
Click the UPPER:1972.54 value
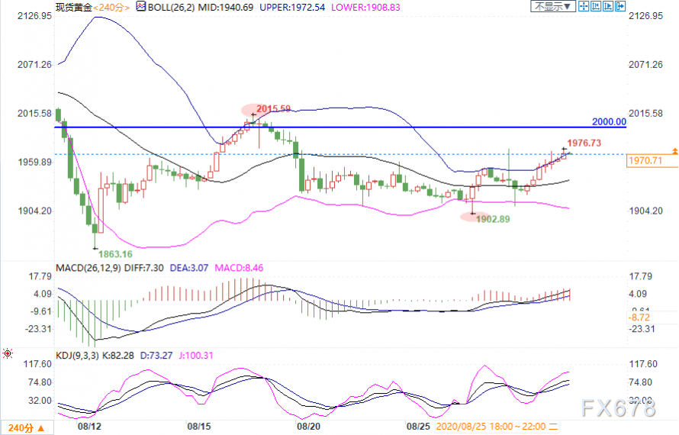click(x=292, y=8)
